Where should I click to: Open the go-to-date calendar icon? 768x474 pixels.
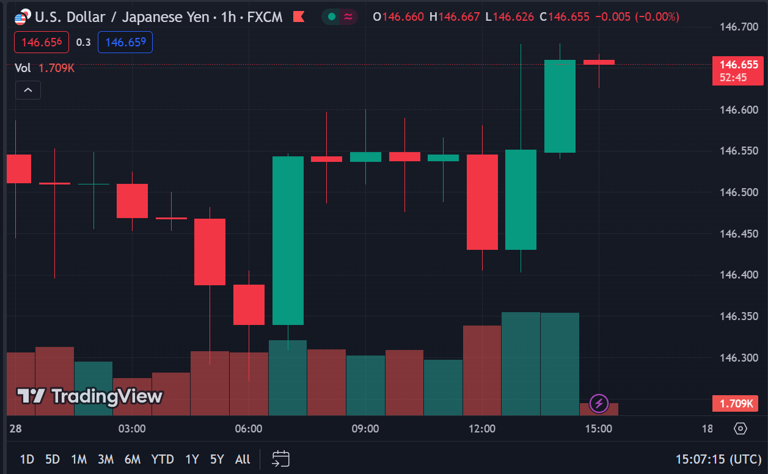click(281, 459)
